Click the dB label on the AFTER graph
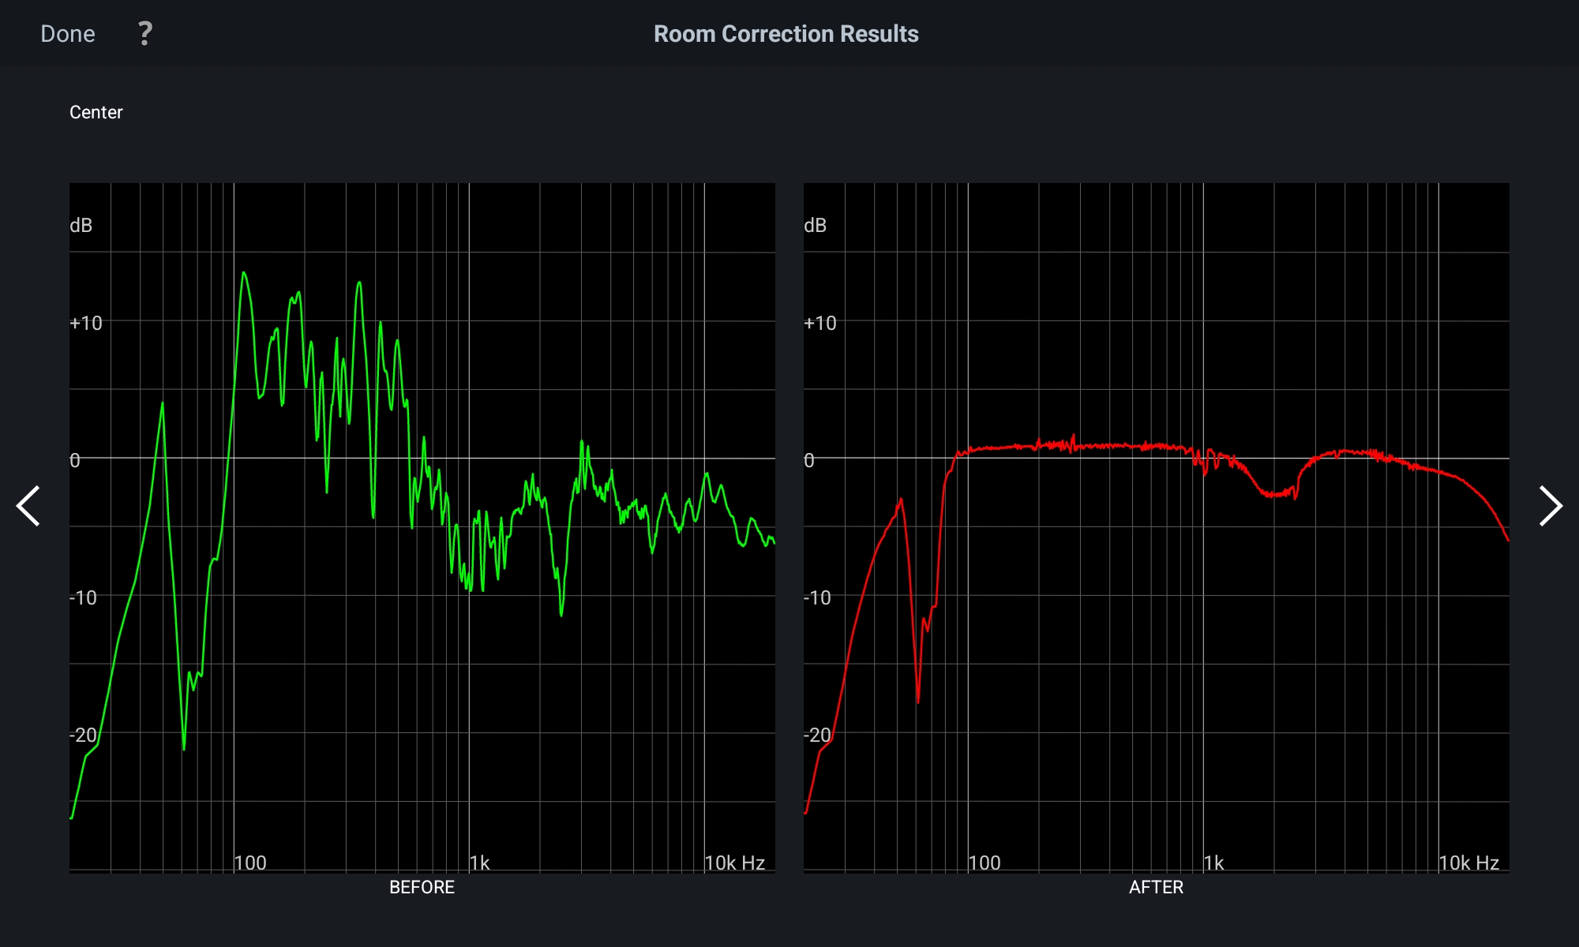This screenshot has height=947, width=1579. point(816,226)
